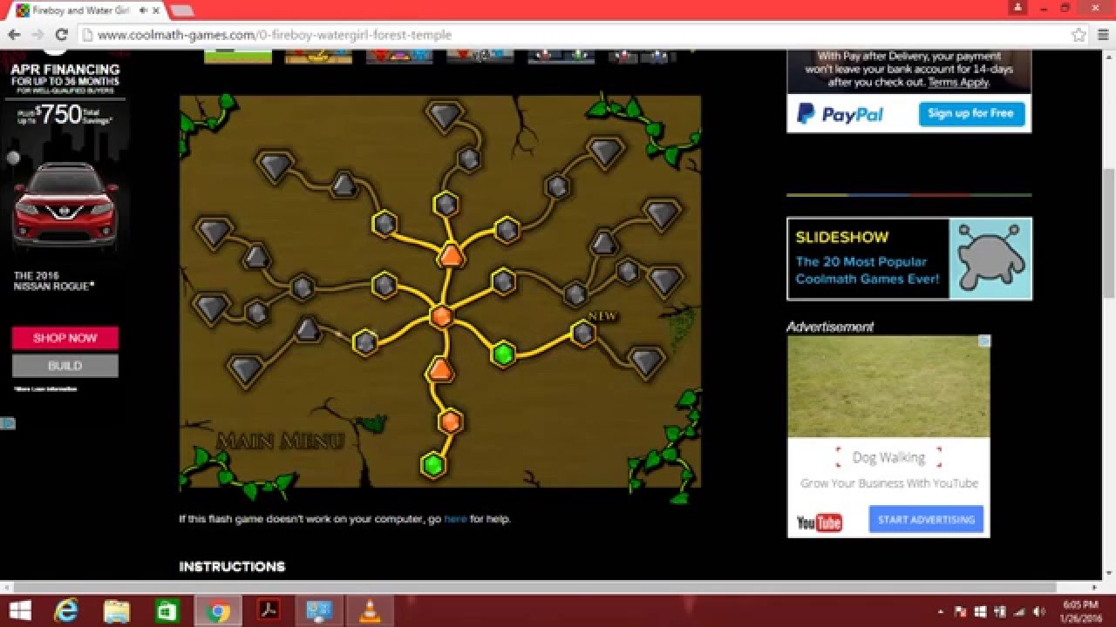The height and width of the screenshot is (627, 1116).
Task: Select the bottom green hexagon level node
Action: [432, 464]
